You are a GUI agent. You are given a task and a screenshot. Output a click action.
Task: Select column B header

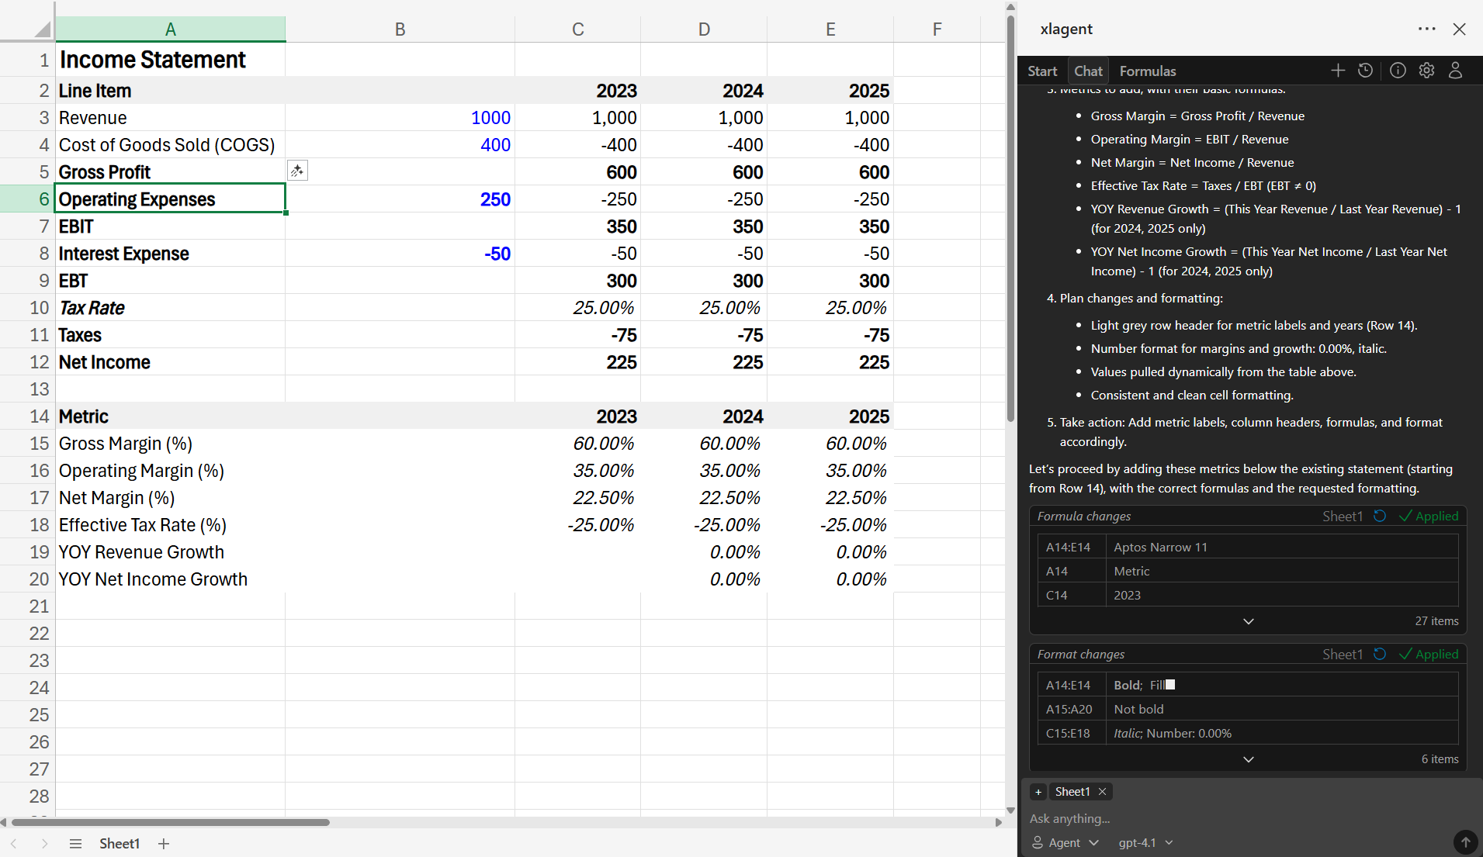(x=400, y=29)
